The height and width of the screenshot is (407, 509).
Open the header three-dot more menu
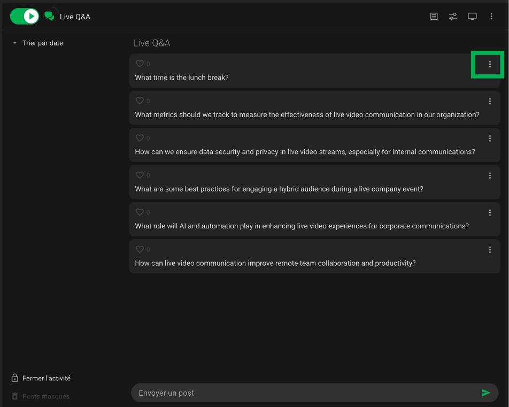(491, 17)
